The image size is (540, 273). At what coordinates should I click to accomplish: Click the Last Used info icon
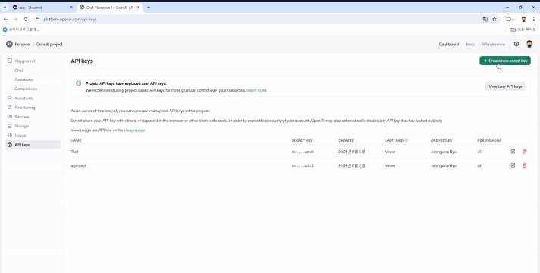coord(407,140)
